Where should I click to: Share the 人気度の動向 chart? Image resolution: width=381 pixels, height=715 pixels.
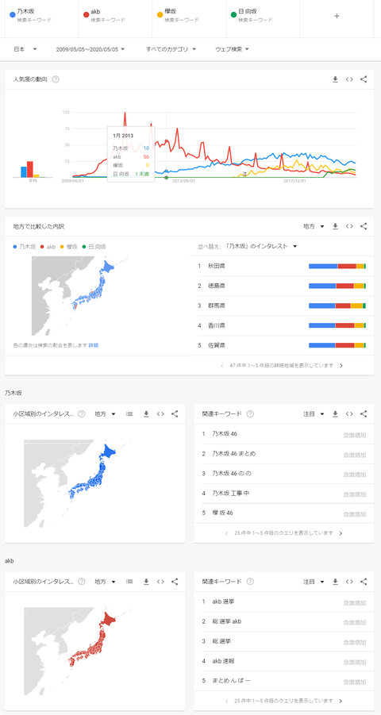[364, 79]
